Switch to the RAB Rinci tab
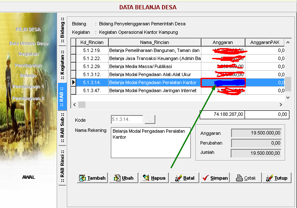 pyautogui.click(x=62, y=166)
